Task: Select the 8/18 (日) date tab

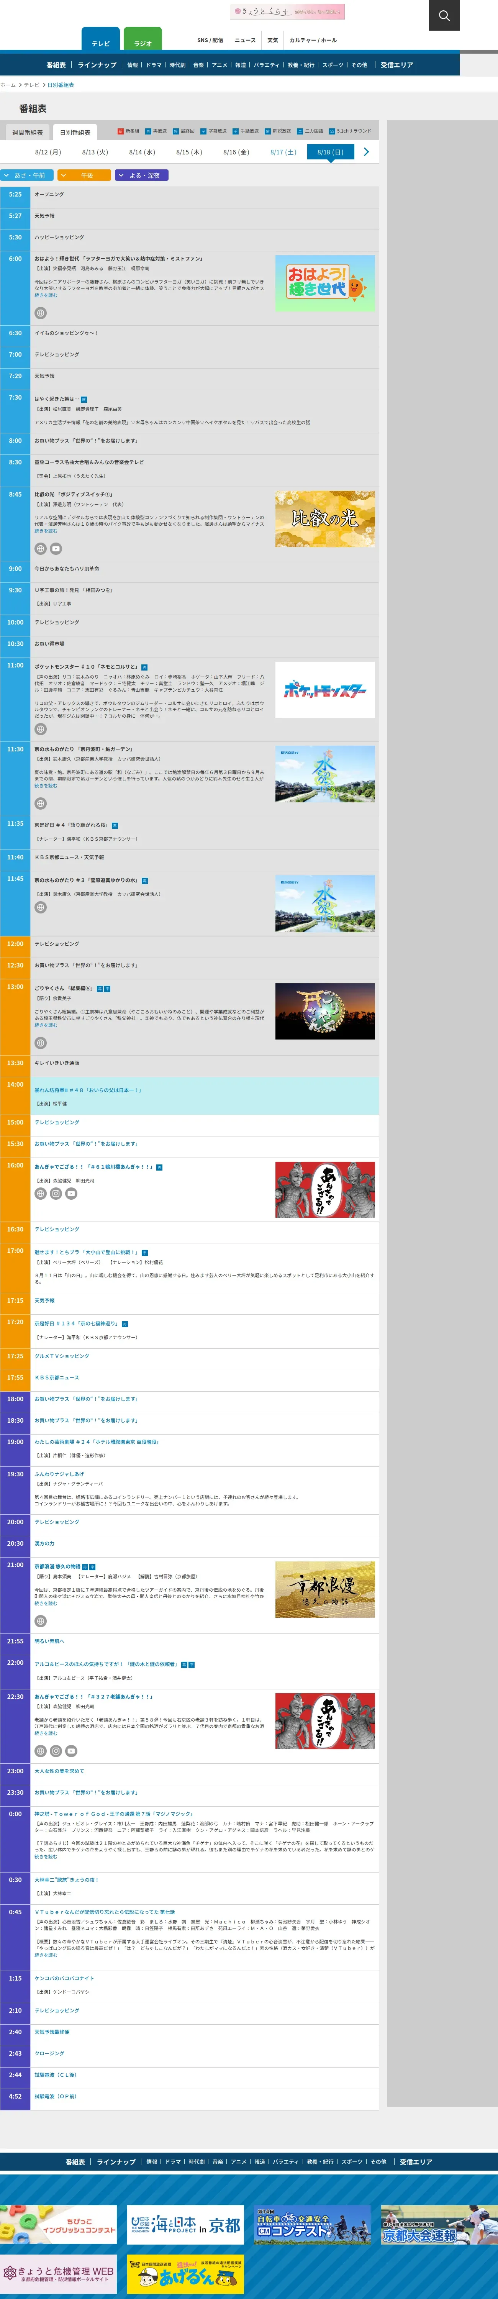Action: (x=330, y=152)
